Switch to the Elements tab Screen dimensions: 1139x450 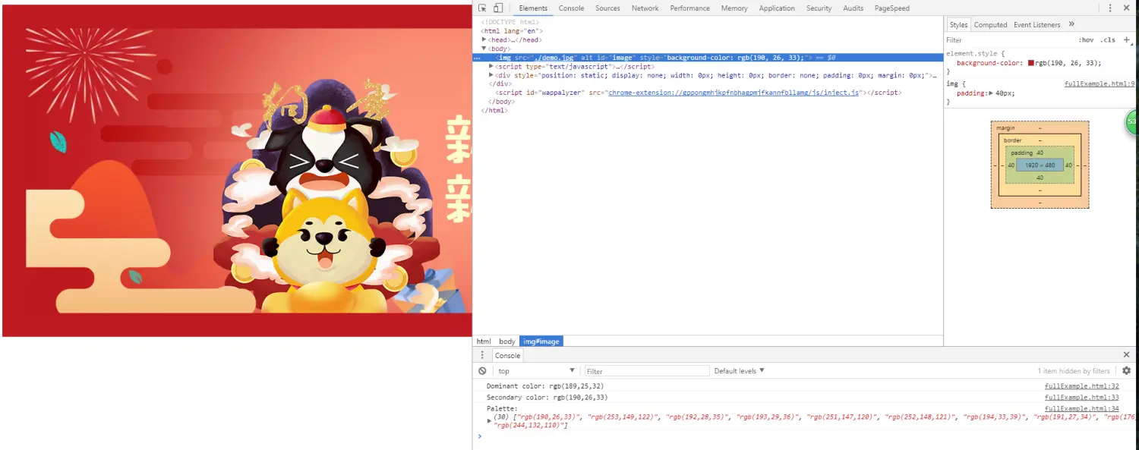[533, 8]
